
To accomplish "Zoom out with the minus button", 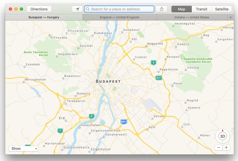I will coord(219,148).
